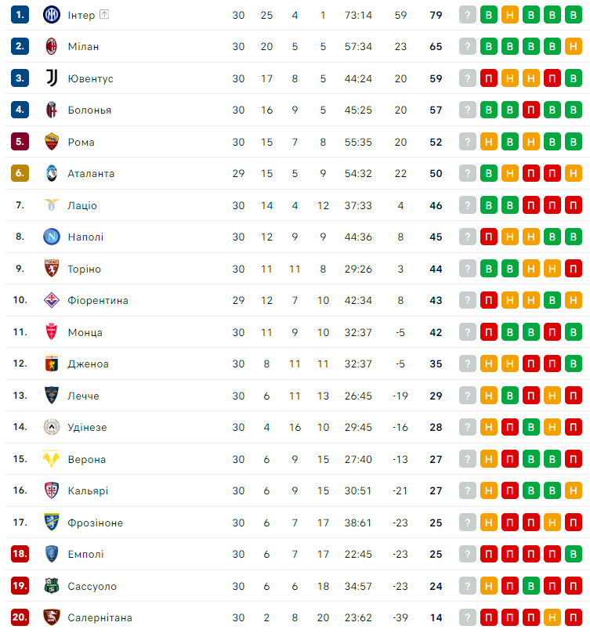Click Empoli's green win result badge

(x=574, y=555)
